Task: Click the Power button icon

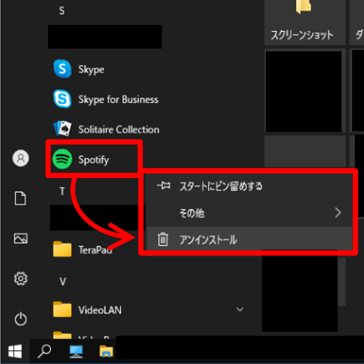Action: pyautogui.click(x=20, y=319)
